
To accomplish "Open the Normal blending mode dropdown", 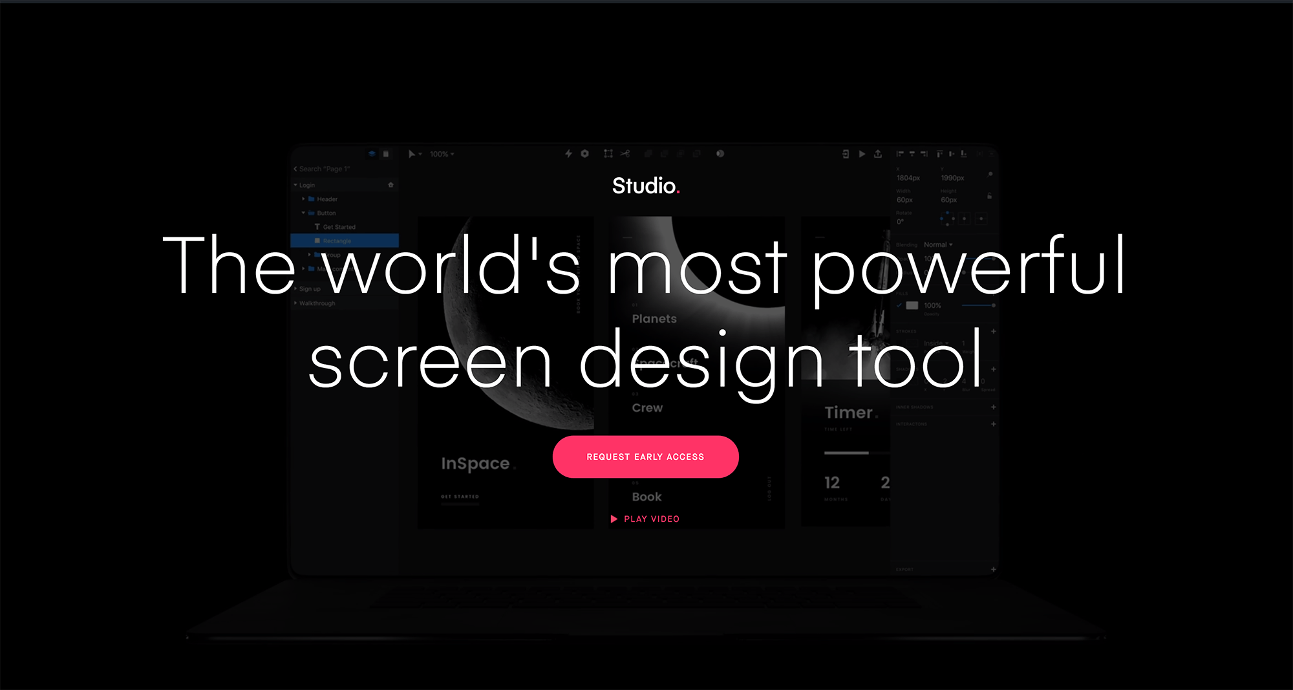I will coord(938,244).
